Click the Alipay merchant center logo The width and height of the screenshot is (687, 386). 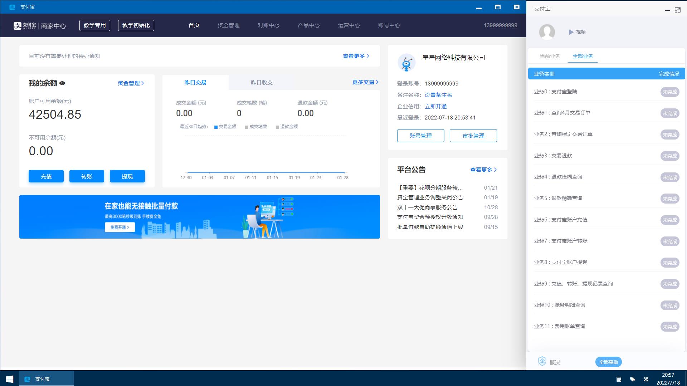40,25
